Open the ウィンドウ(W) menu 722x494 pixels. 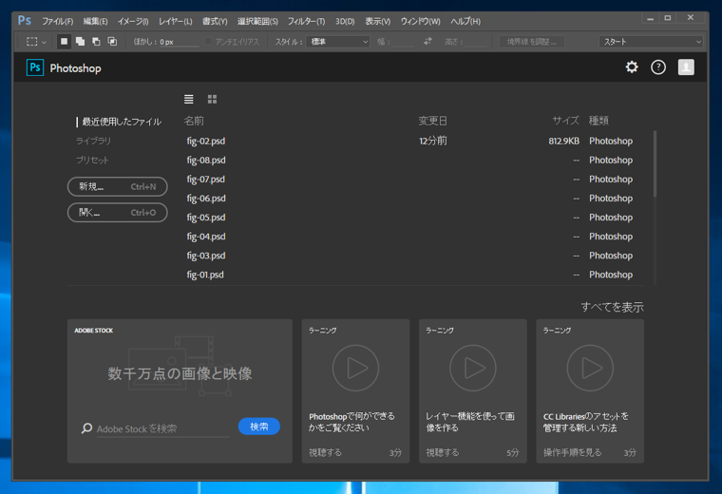click(x=420, y=21)
